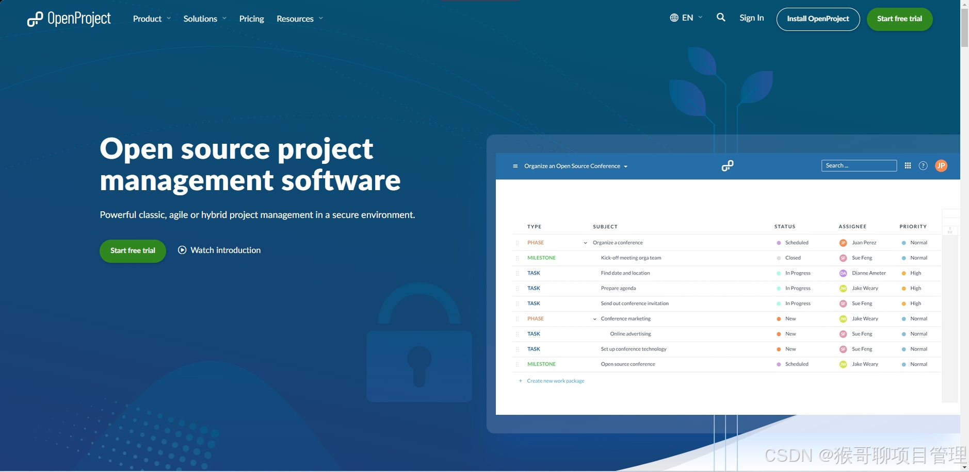
Task: Click Jake Weary avatar in Open source conference row
Action: click(843, 364)
